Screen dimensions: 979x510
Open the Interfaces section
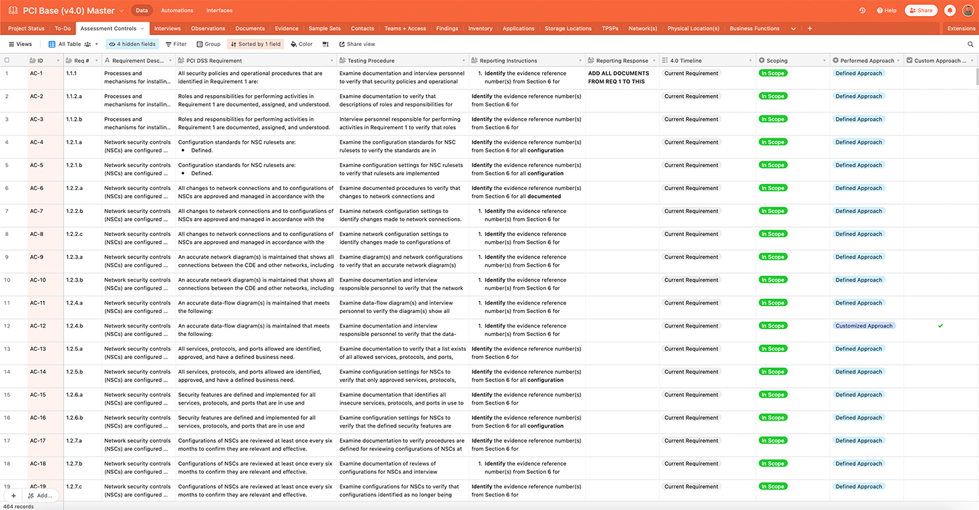click(219, 10)
